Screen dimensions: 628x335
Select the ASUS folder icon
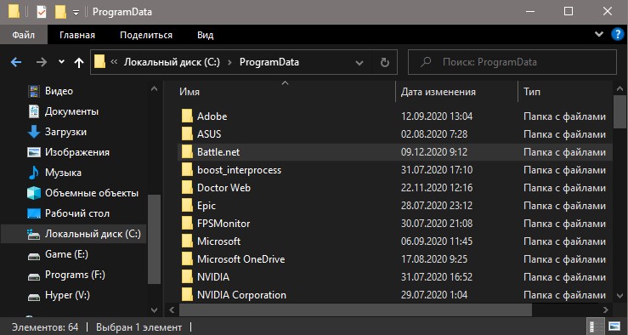187,133
